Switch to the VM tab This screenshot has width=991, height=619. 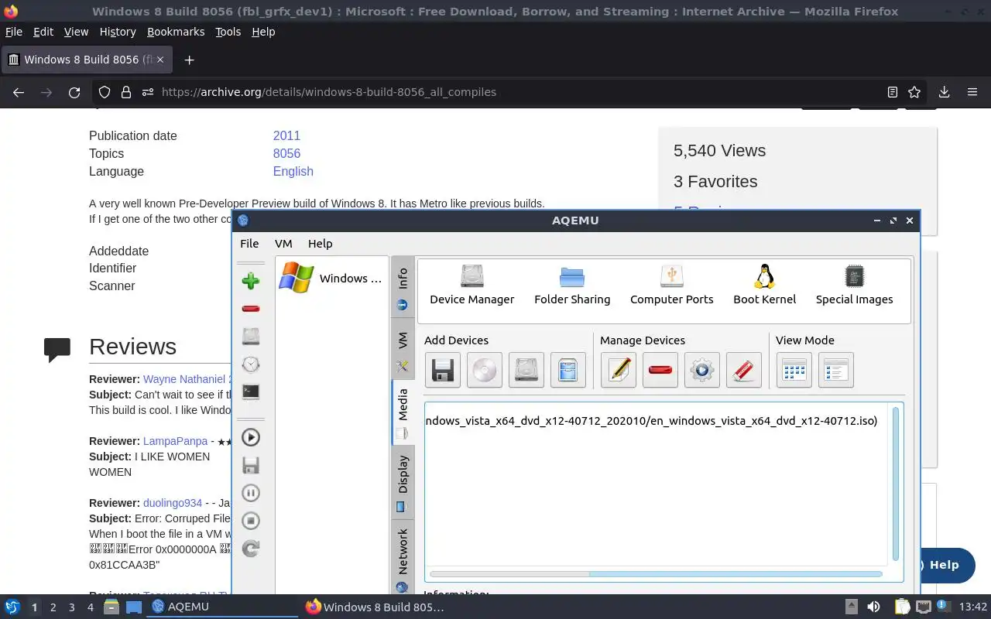click(403, 350)
